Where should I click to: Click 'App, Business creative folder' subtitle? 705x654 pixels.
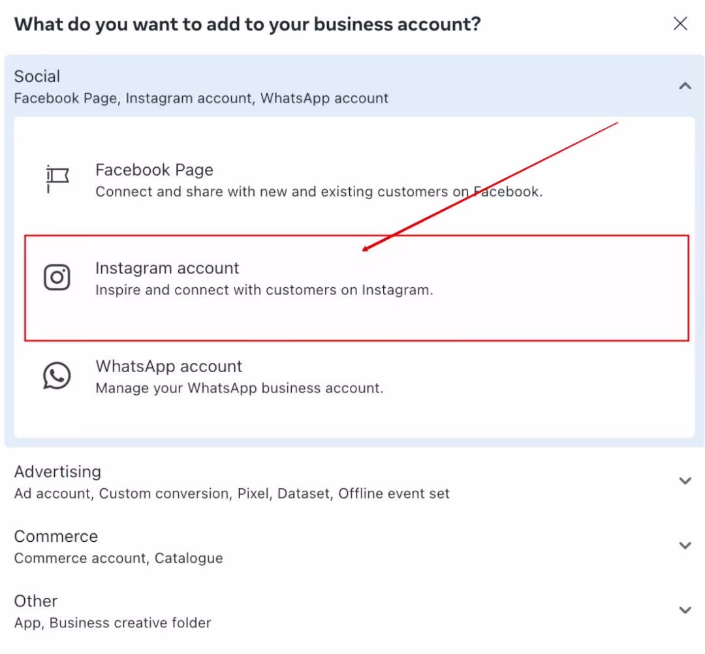pos(112,623)
